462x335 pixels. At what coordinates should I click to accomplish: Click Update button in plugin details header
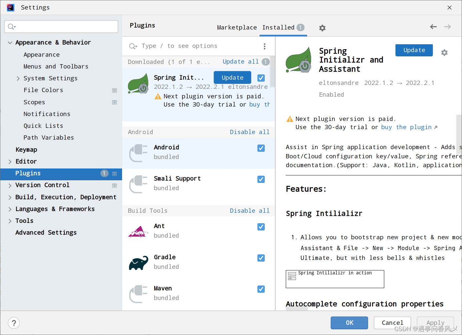pos(414,50)
